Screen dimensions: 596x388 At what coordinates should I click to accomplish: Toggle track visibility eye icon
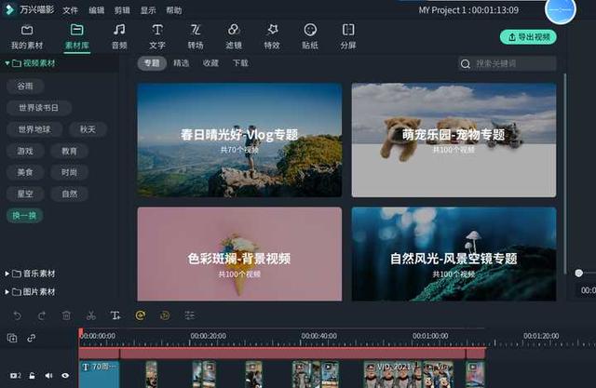click(x=65, y=376)
